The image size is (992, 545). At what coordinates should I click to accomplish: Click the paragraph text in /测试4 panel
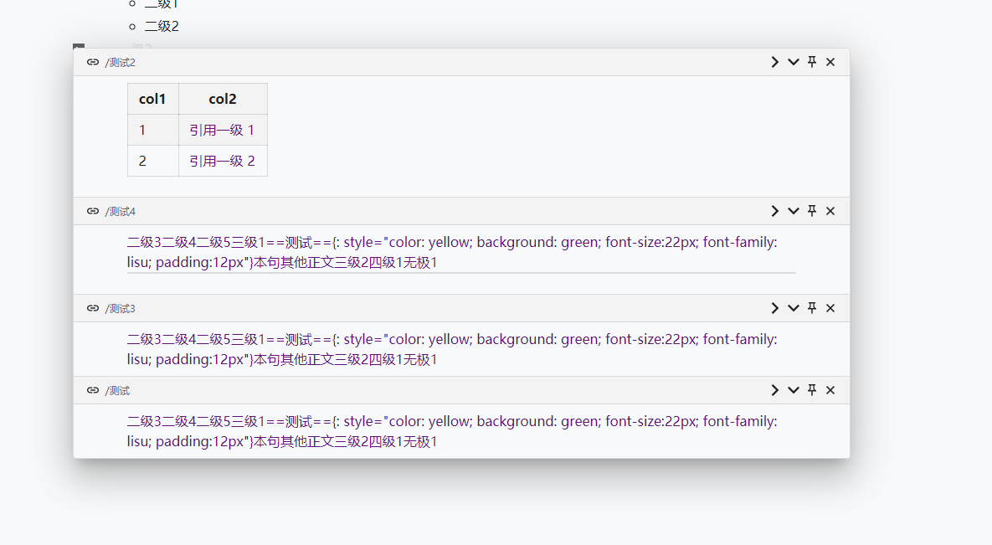[x=452, y=252]
